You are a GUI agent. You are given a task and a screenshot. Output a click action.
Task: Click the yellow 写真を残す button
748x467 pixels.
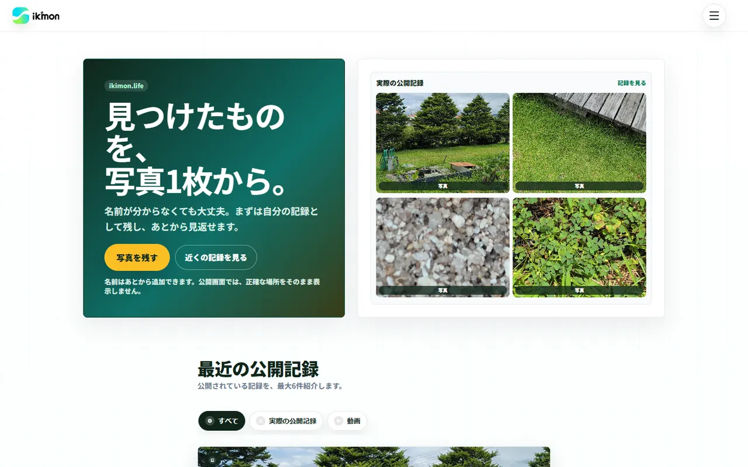[x=137, y=257]
